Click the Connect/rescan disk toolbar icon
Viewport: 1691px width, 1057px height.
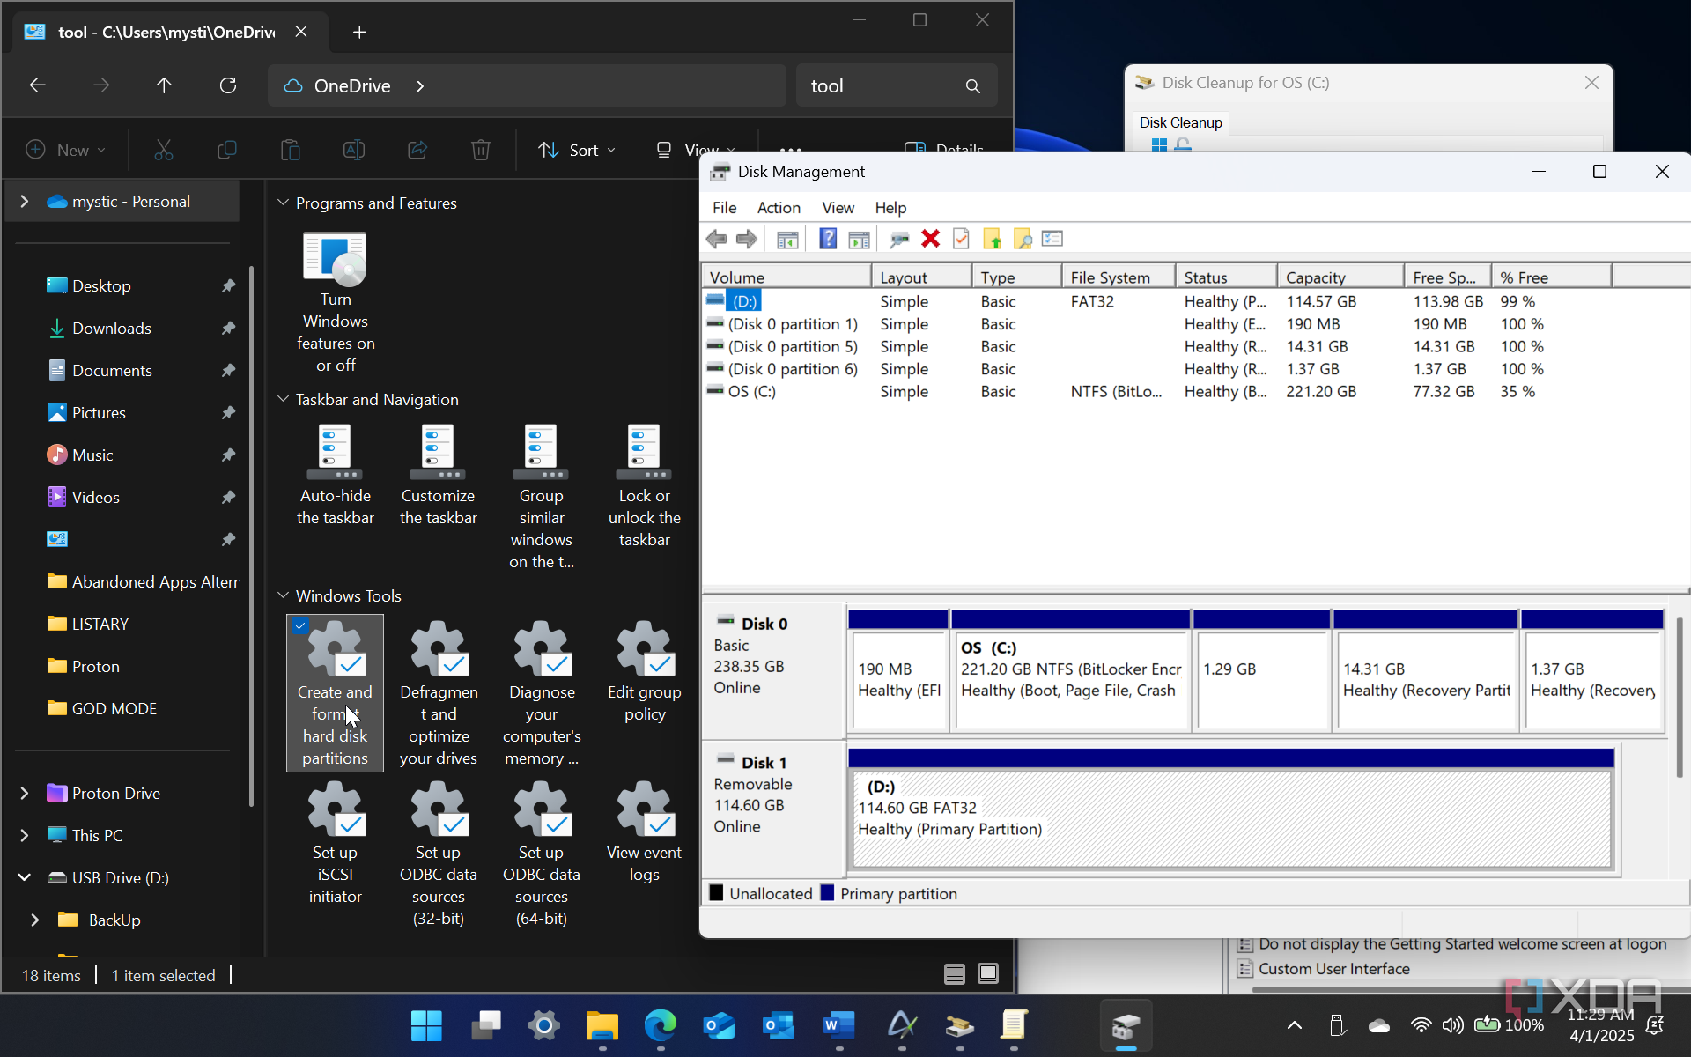pos(899,239)
